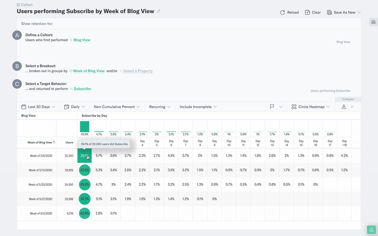Click the 42.9% summary bar above Day 0
The image size is (378, 236).
tap(85, 126)
